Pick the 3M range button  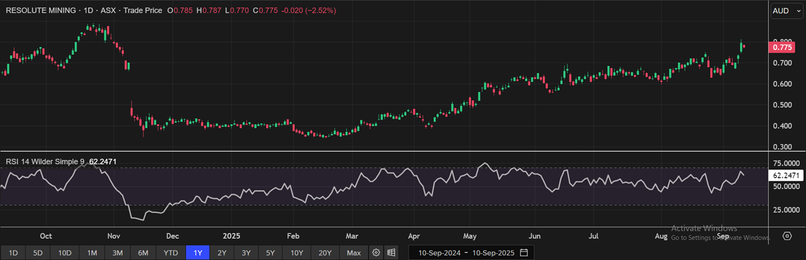coord(117,253)
